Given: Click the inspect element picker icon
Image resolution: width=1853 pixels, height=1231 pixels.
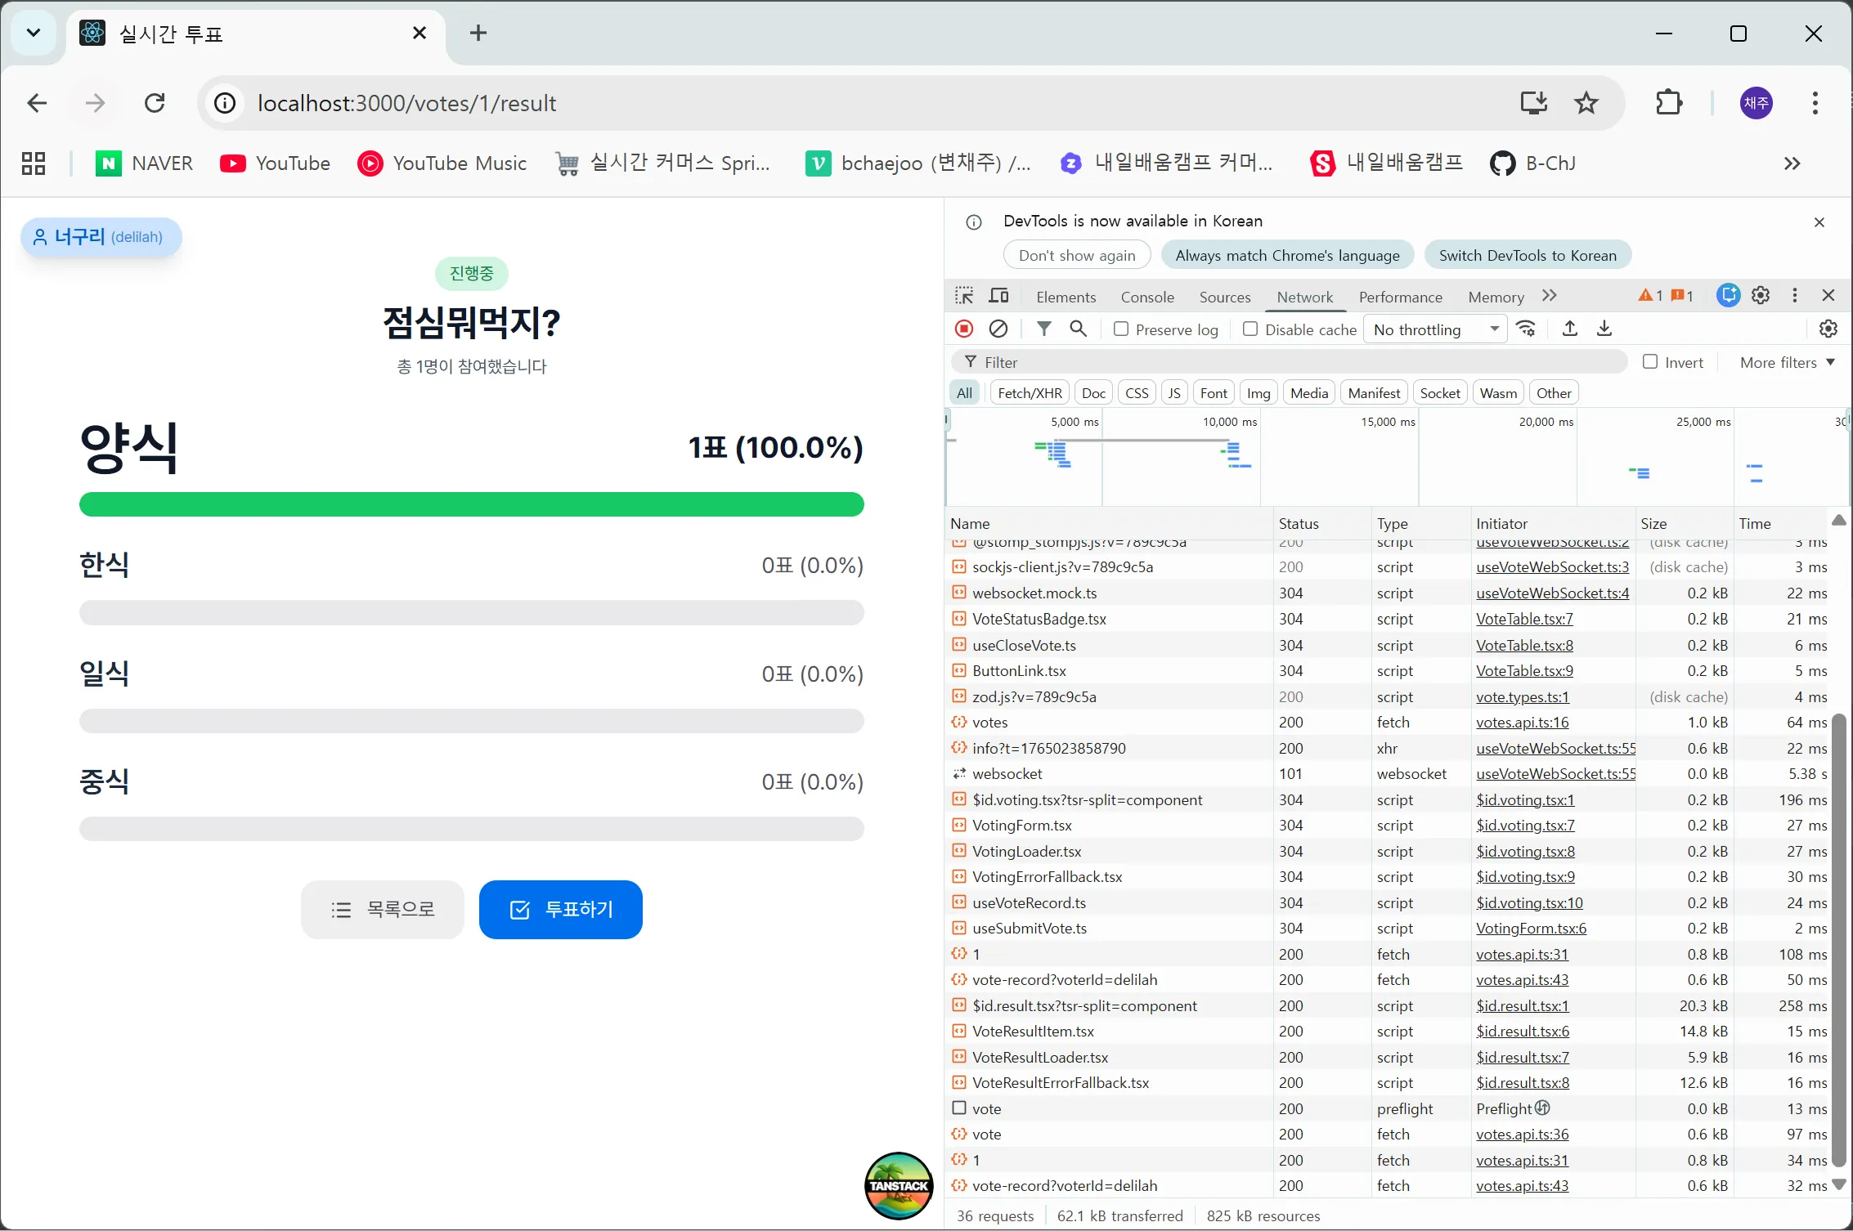Looking at the screenshot, I should point(964,296).
